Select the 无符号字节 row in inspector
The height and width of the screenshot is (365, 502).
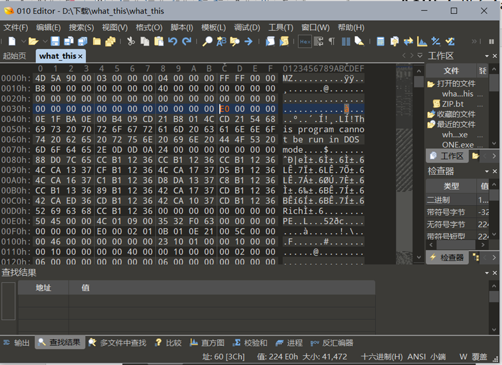[x=458, y=224]
